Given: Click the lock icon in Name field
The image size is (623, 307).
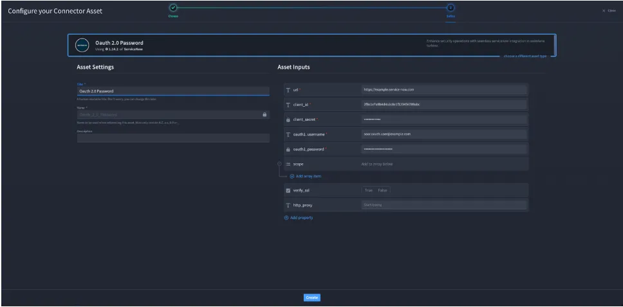Looking at the screenshot, I should (265, 114).
